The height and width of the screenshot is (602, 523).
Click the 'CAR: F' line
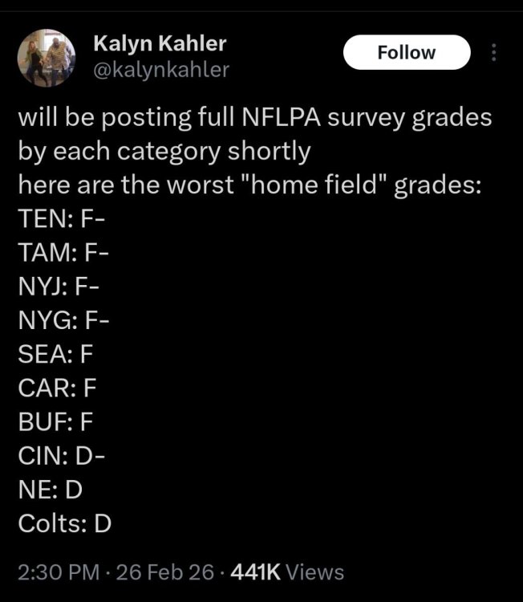click(x=57, y=388)
